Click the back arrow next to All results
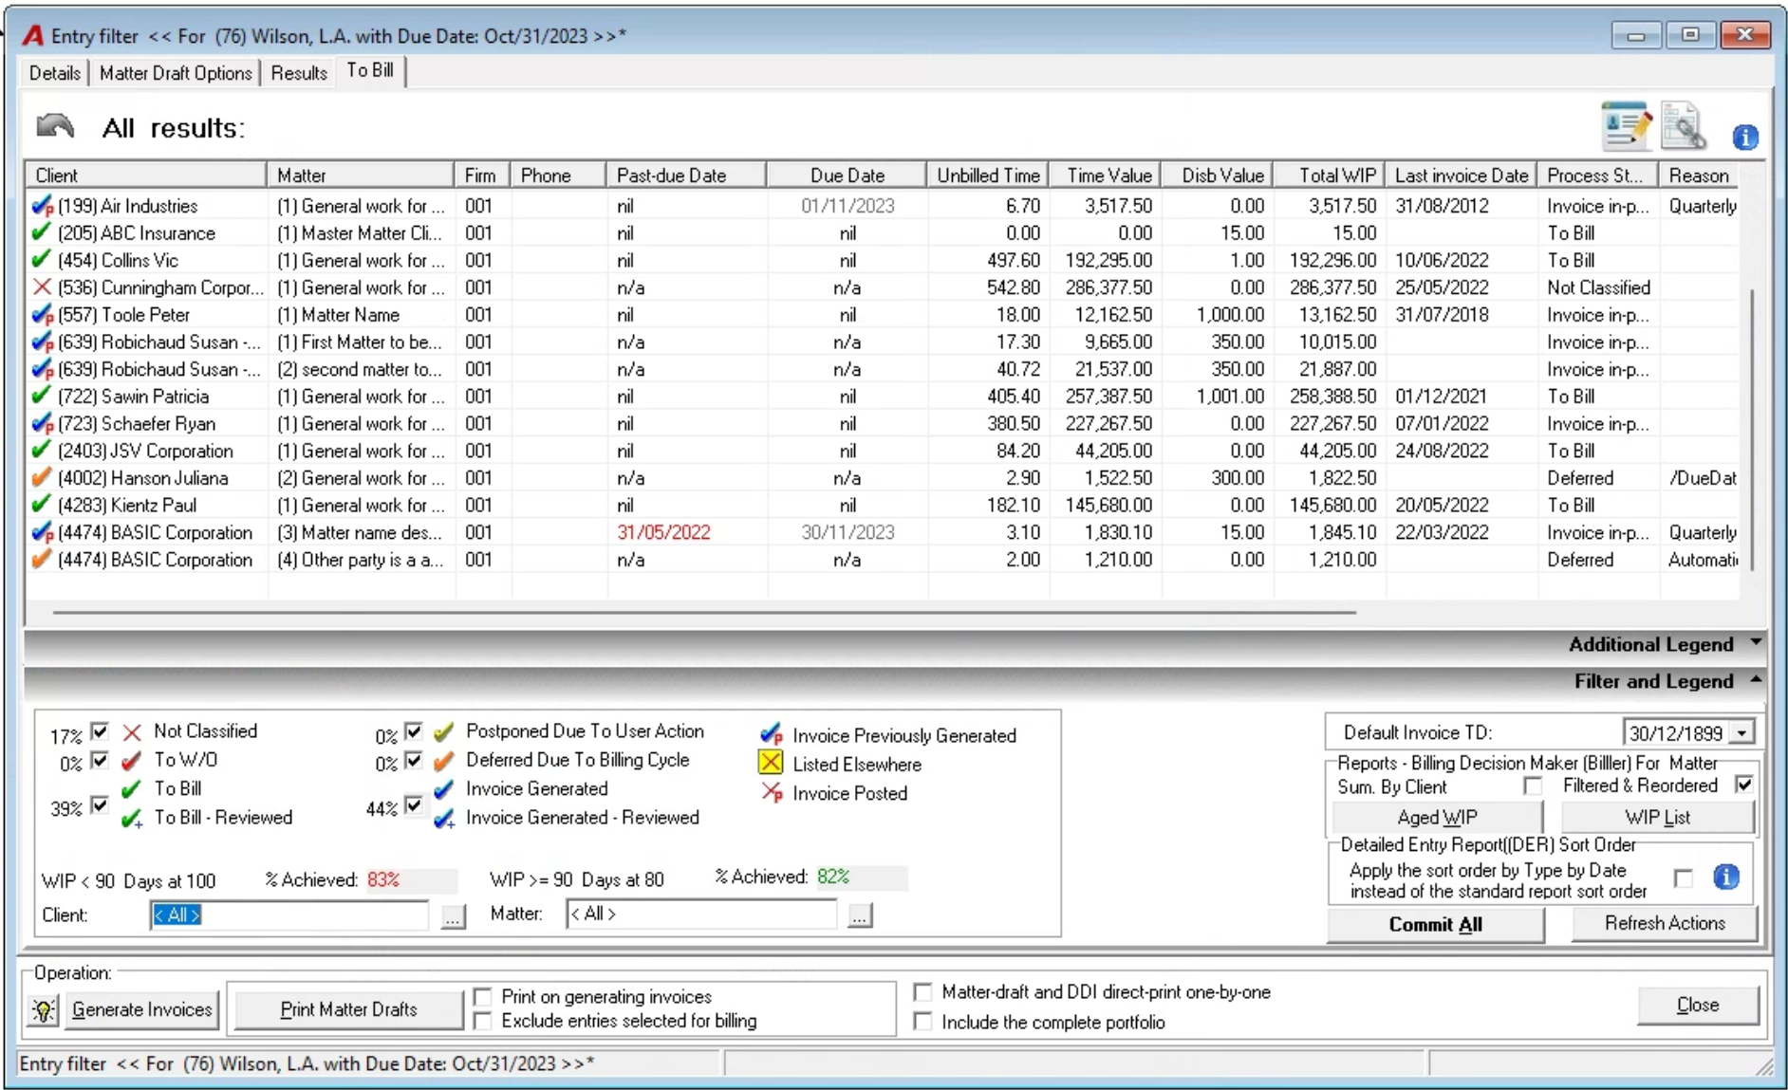This screenshot has height=1090, width=1788. coord(55,126)
